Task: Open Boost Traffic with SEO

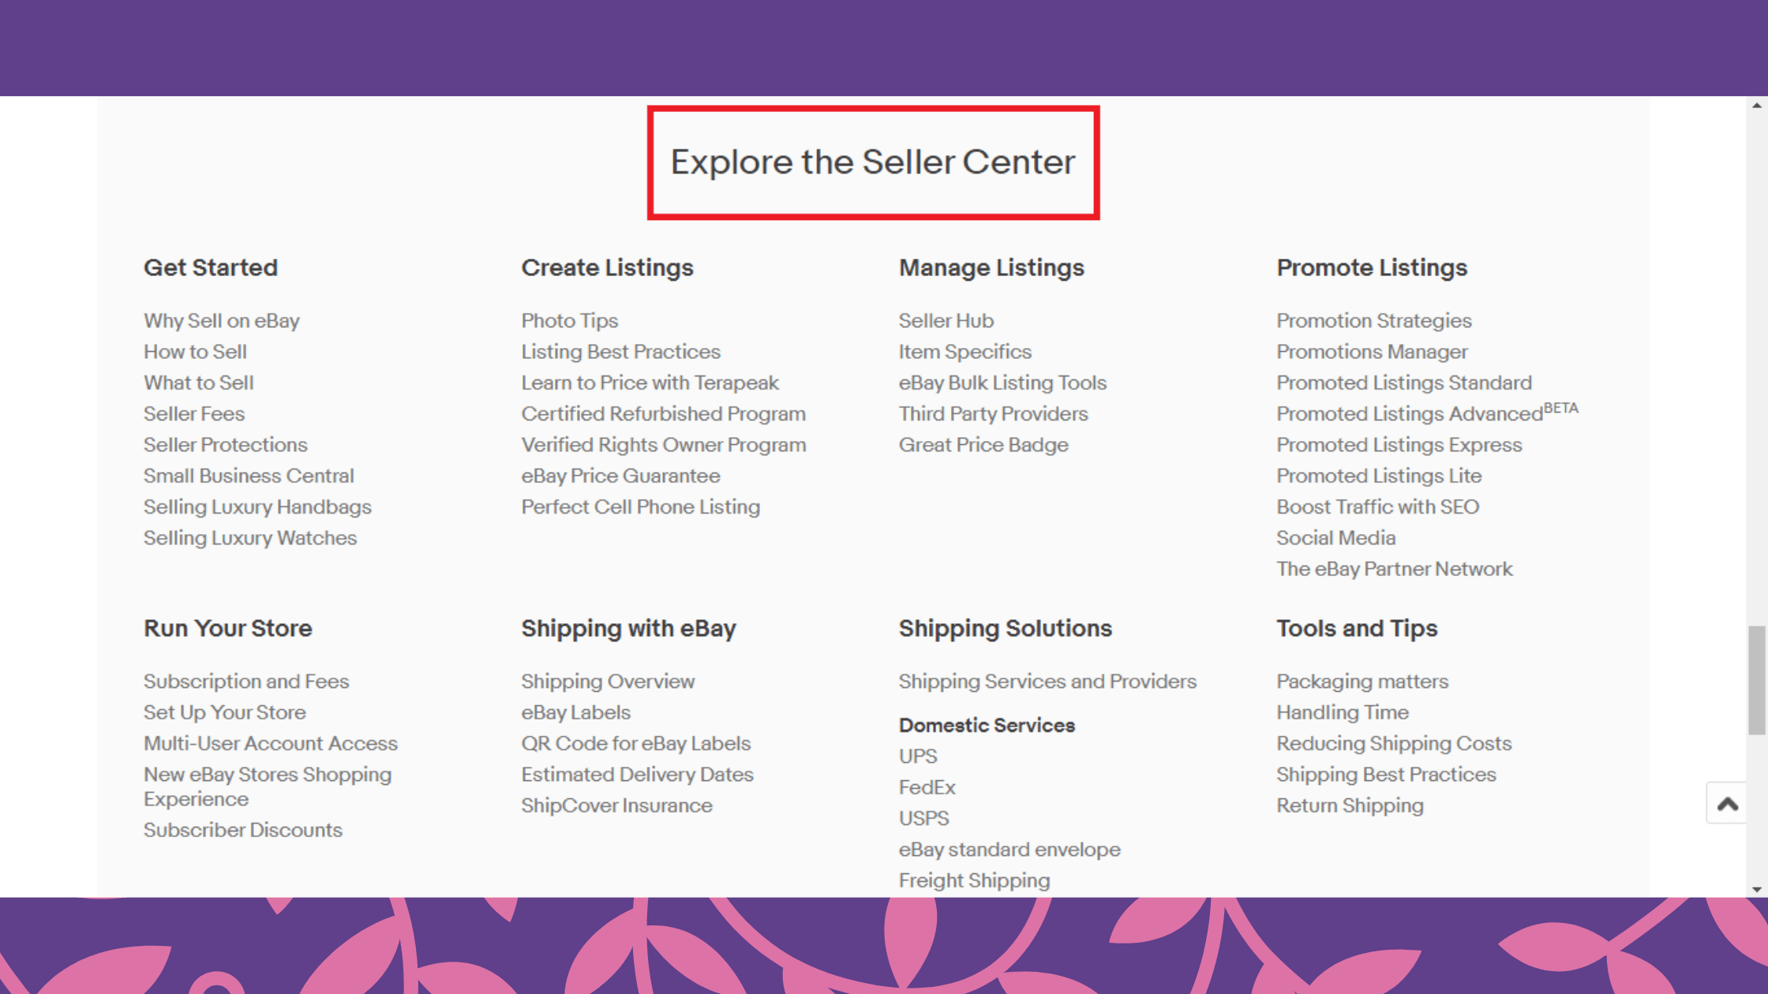Action: tap(1377, 507)
